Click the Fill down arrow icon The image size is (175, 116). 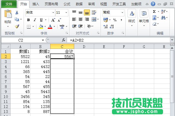(154, 18)
